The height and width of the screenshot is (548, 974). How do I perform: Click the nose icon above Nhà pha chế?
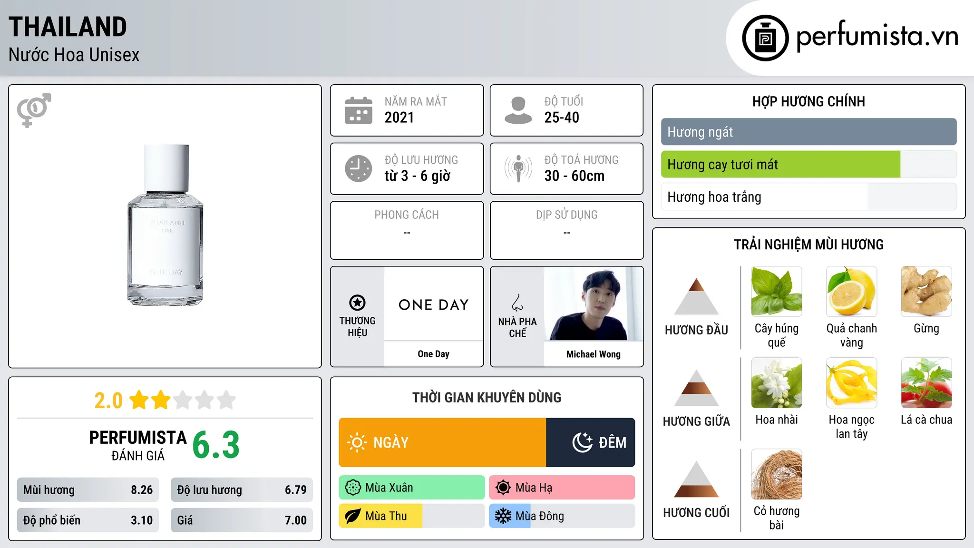point(517,303)
